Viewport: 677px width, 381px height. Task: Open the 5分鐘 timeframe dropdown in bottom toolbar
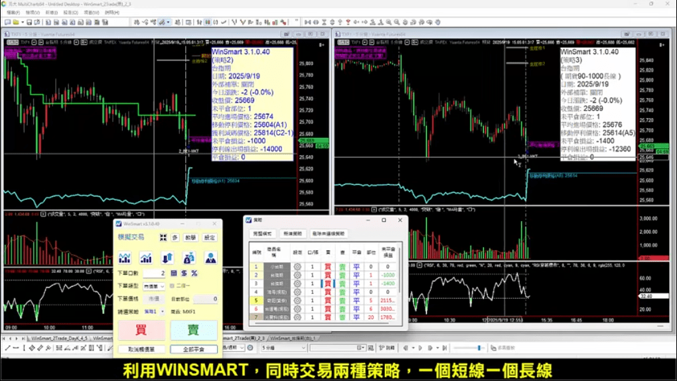[x=283, y=348]
